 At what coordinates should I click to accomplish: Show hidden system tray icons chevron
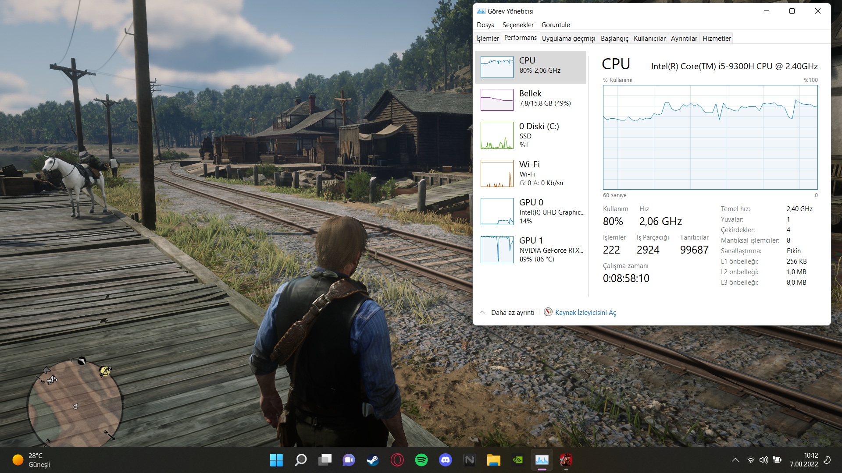(x=735, y=460)
